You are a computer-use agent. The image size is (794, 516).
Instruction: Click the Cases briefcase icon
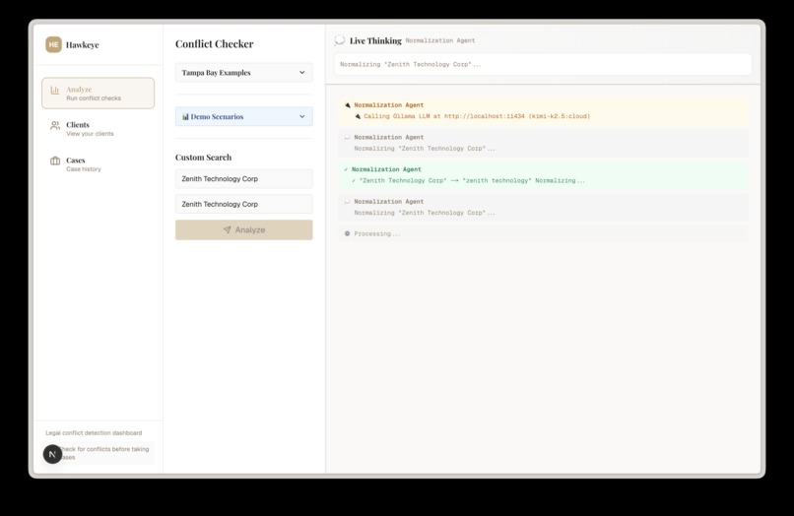pos(55,161)
